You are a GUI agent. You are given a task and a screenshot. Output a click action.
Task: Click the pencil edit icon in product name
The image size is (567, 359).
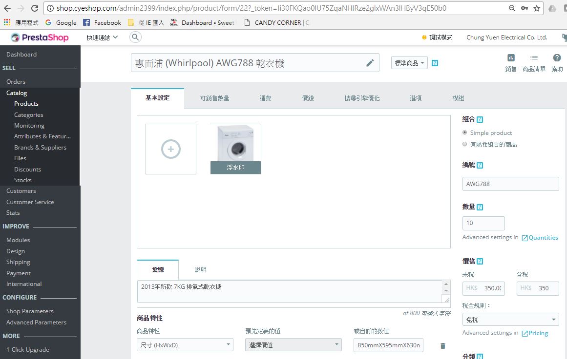point(370,63)
